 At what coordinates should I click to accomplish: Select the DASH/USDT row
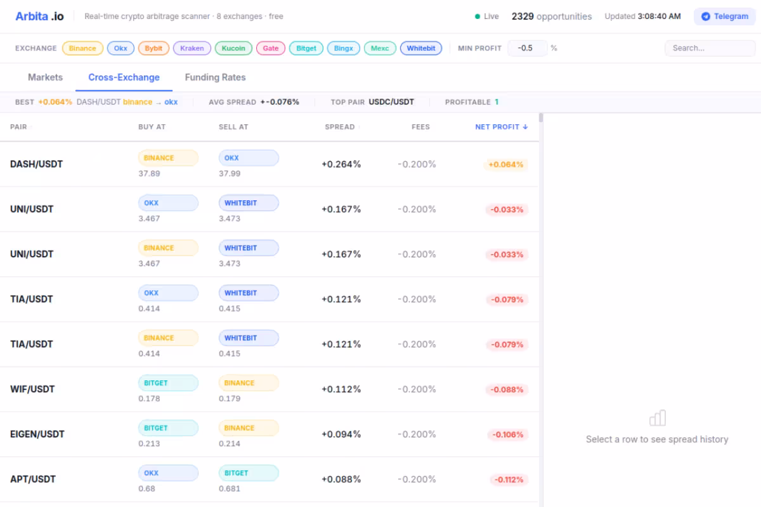point(270,164)
